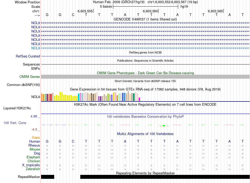Image resolution: width=250 pixels, height=183 pixels.
Task: Click the long black RepeatMasker block
Action: [165, 177]
